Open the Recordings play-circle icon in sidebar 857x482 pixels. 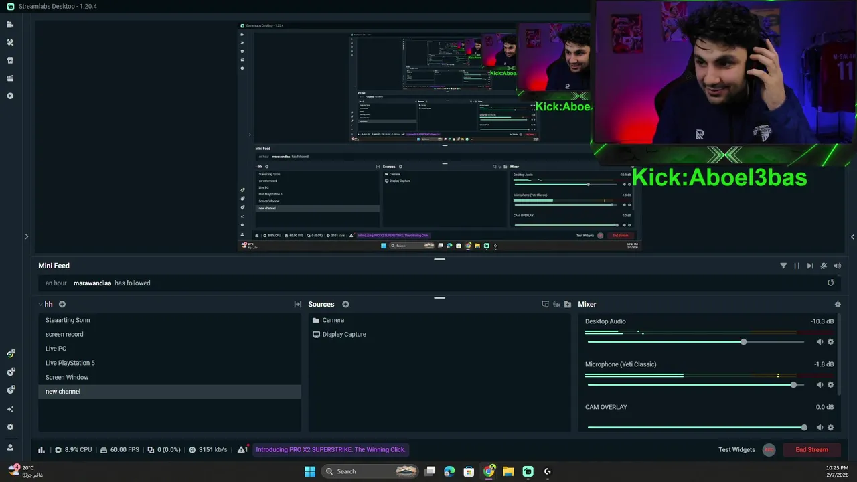pyautogui.click(x=10, y=96)
